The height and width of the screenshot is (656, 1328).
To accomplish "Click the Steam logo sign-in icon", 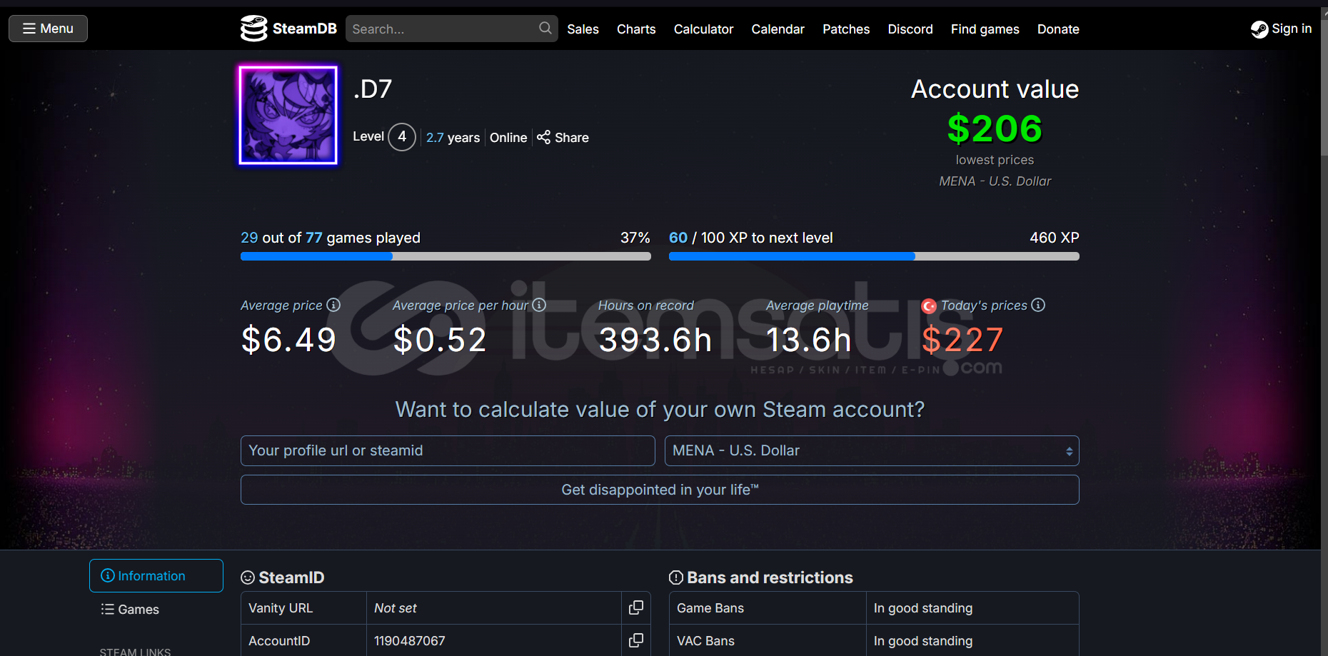I will tap(1259, 29).
